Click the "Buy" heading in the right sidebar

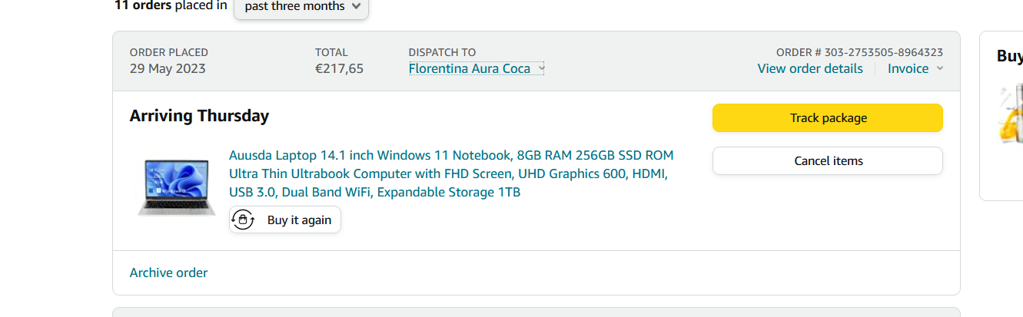tap(1009, 56)
